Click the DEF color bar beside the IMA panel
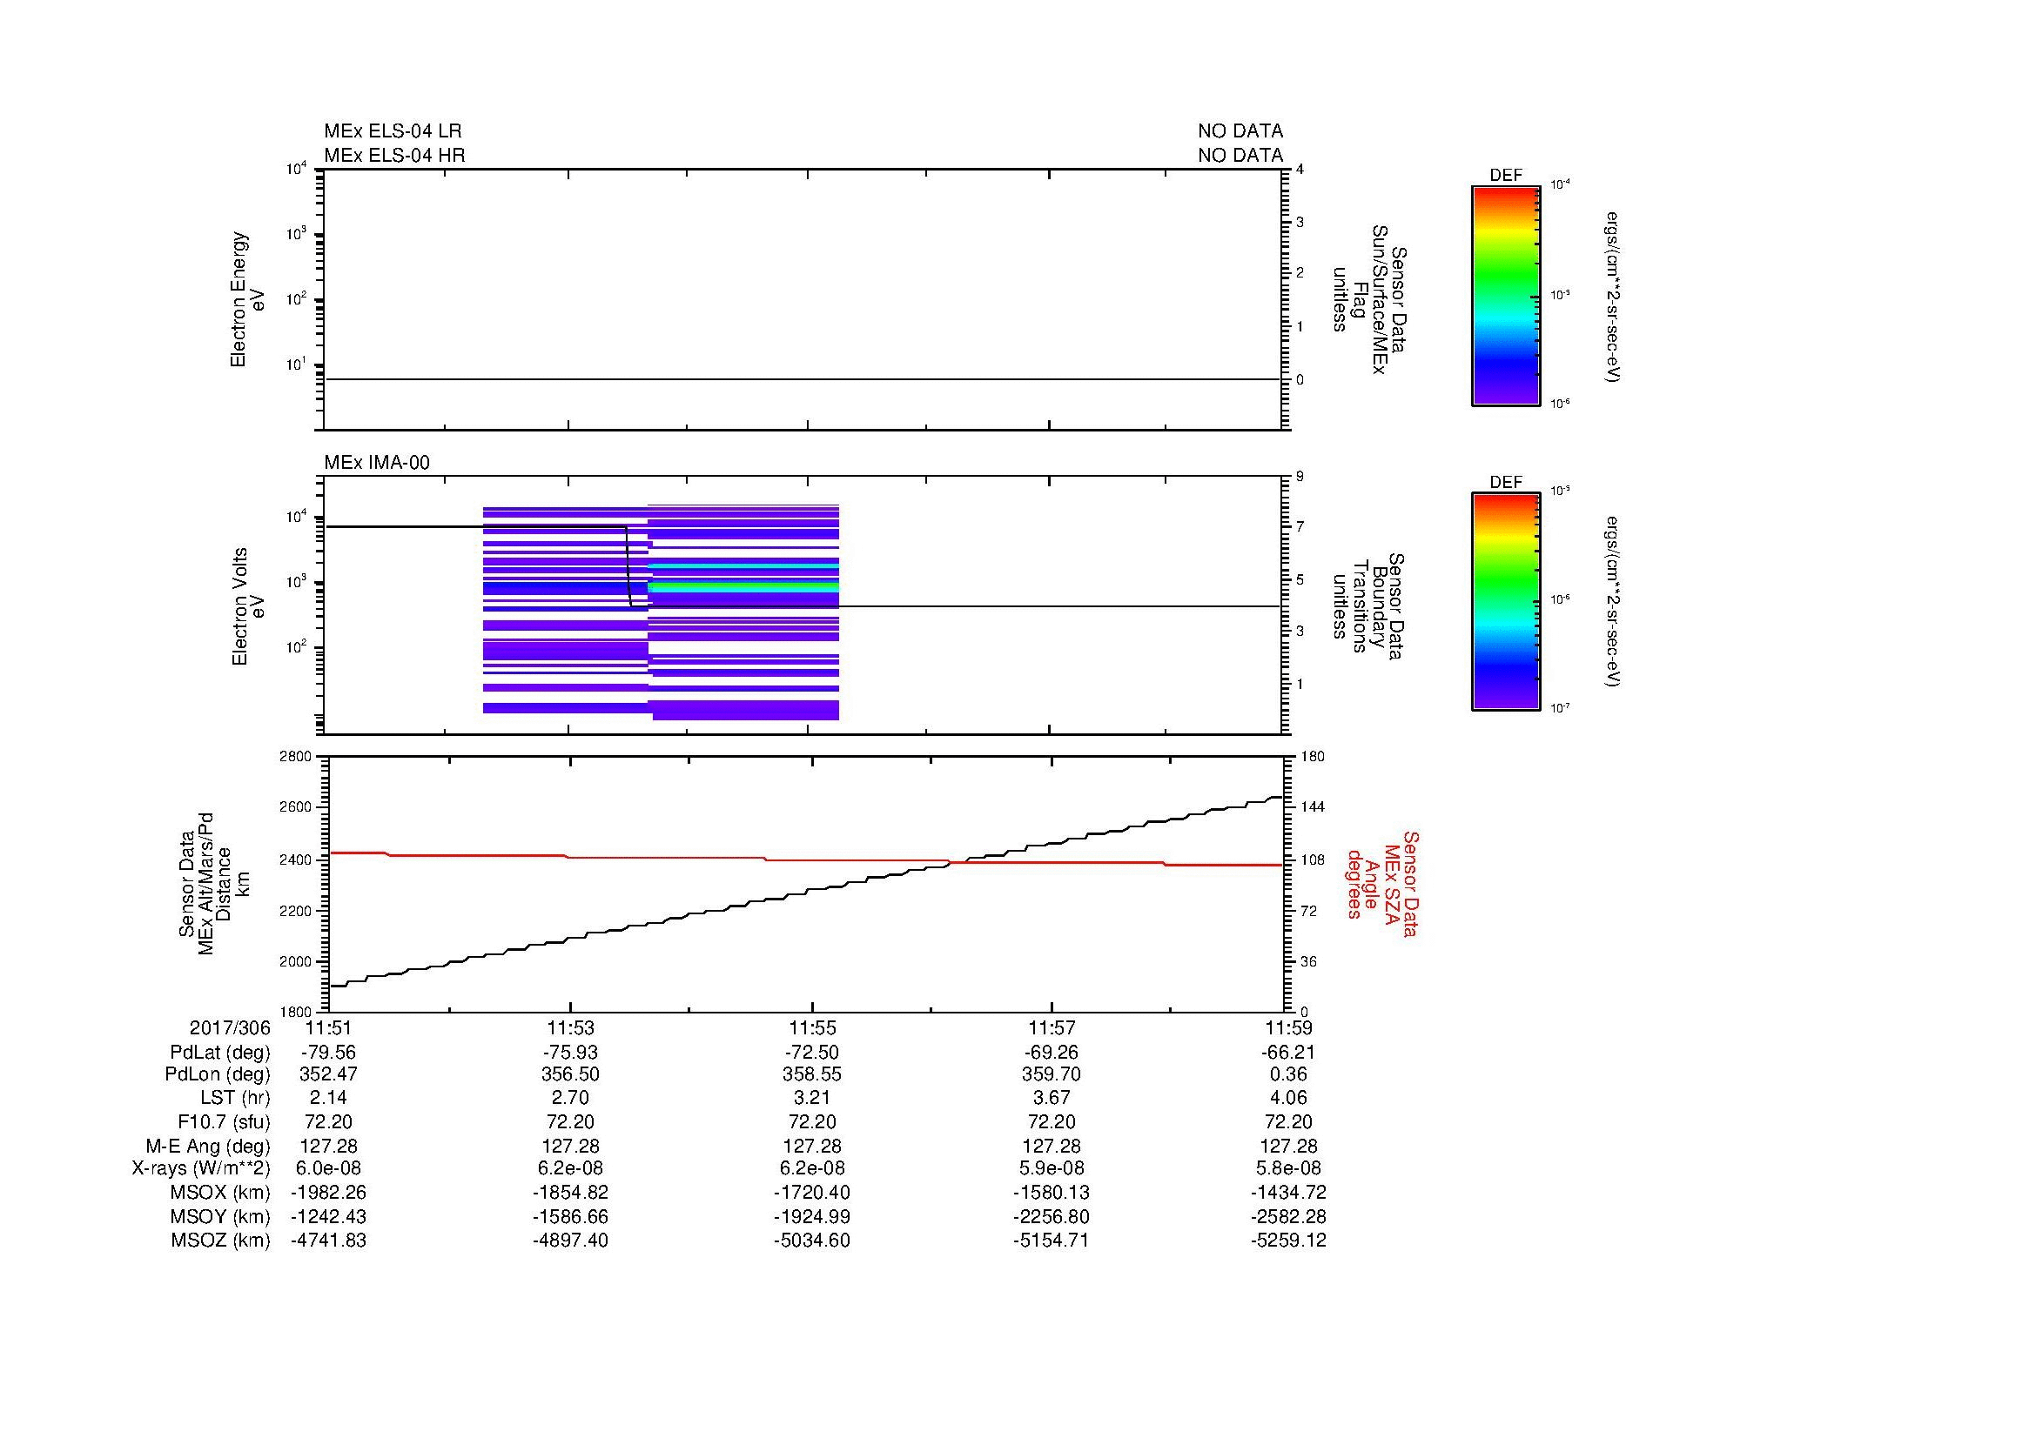 pos(1506,602)
